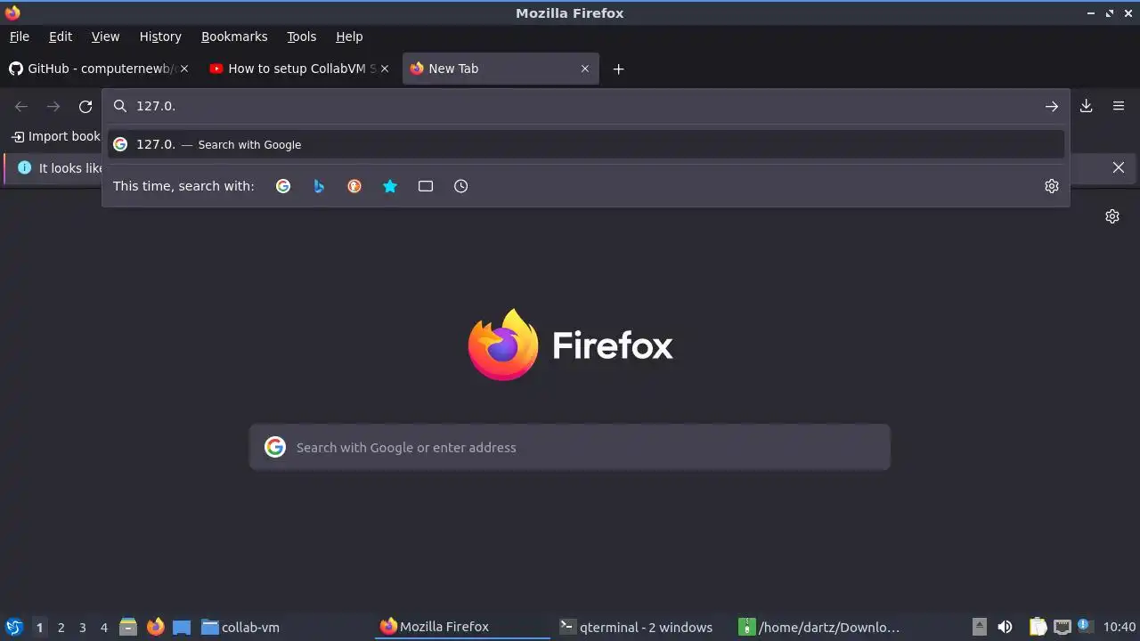Search bookmarks with the star icon

click(390, 186)
